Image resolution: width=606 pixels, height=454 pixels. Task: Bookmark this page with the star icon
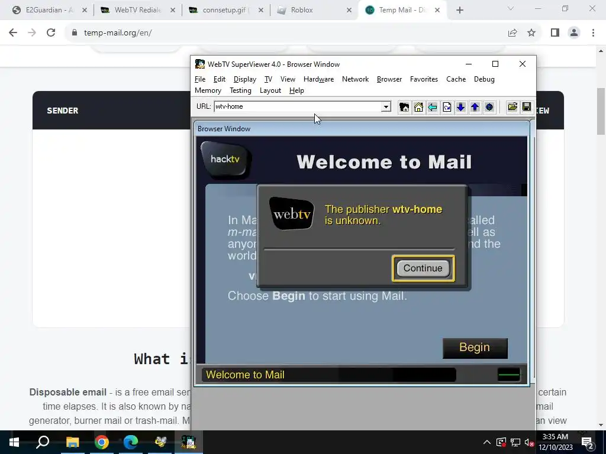pyautogui.click(x=531, y=33)
